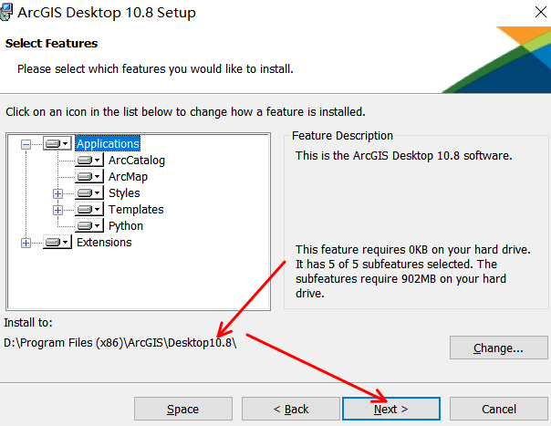Select Python in the feature tree
The image size is (551, 426).
126,226
